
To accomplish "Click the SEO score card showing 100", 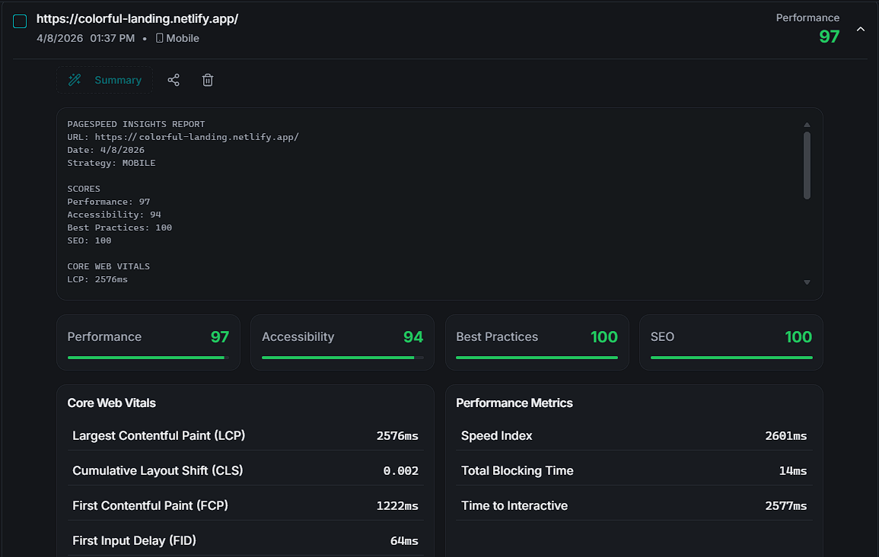I will click(x=731, y=342).
